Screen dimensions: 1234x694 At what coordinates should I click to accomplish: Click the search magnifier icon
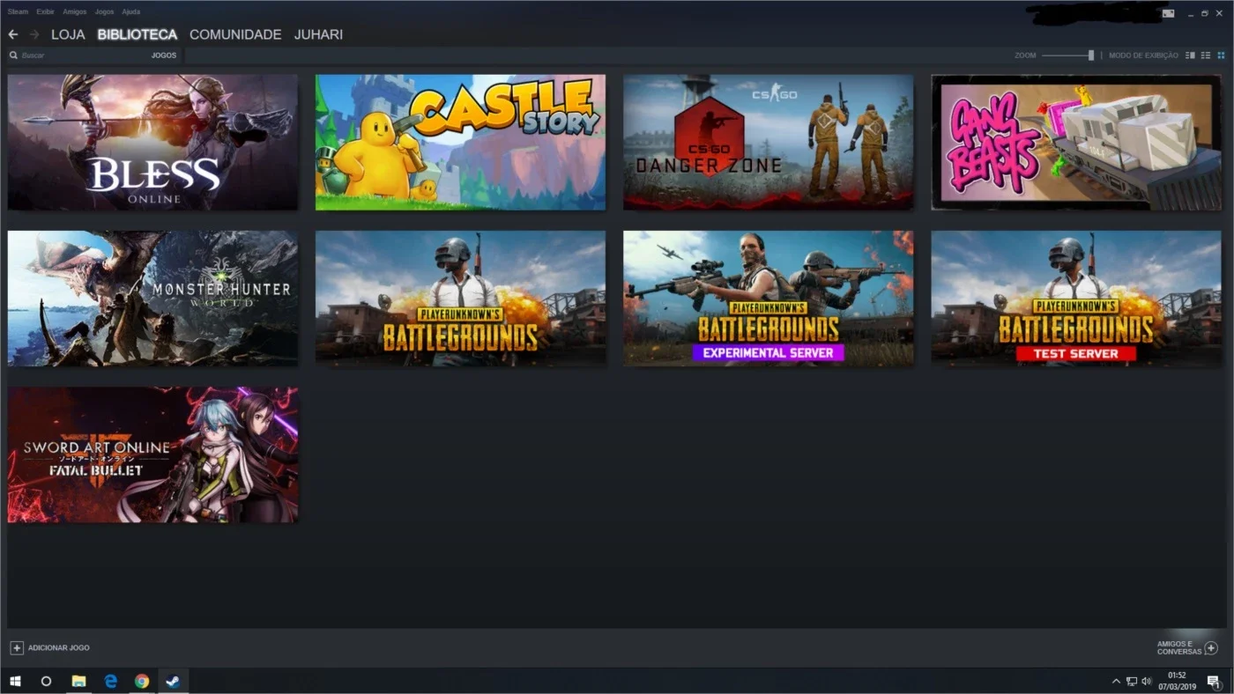click(13, 55)
